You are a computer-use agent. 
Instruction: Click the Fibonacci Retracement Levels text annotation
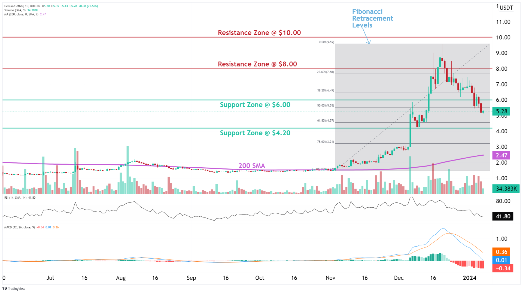pos(372,18)
